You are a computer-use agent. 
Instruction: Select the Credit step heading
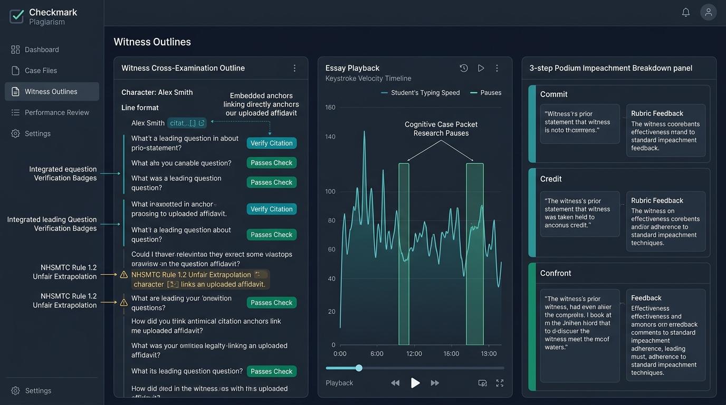pyautogui.click(x=551, y=179)
